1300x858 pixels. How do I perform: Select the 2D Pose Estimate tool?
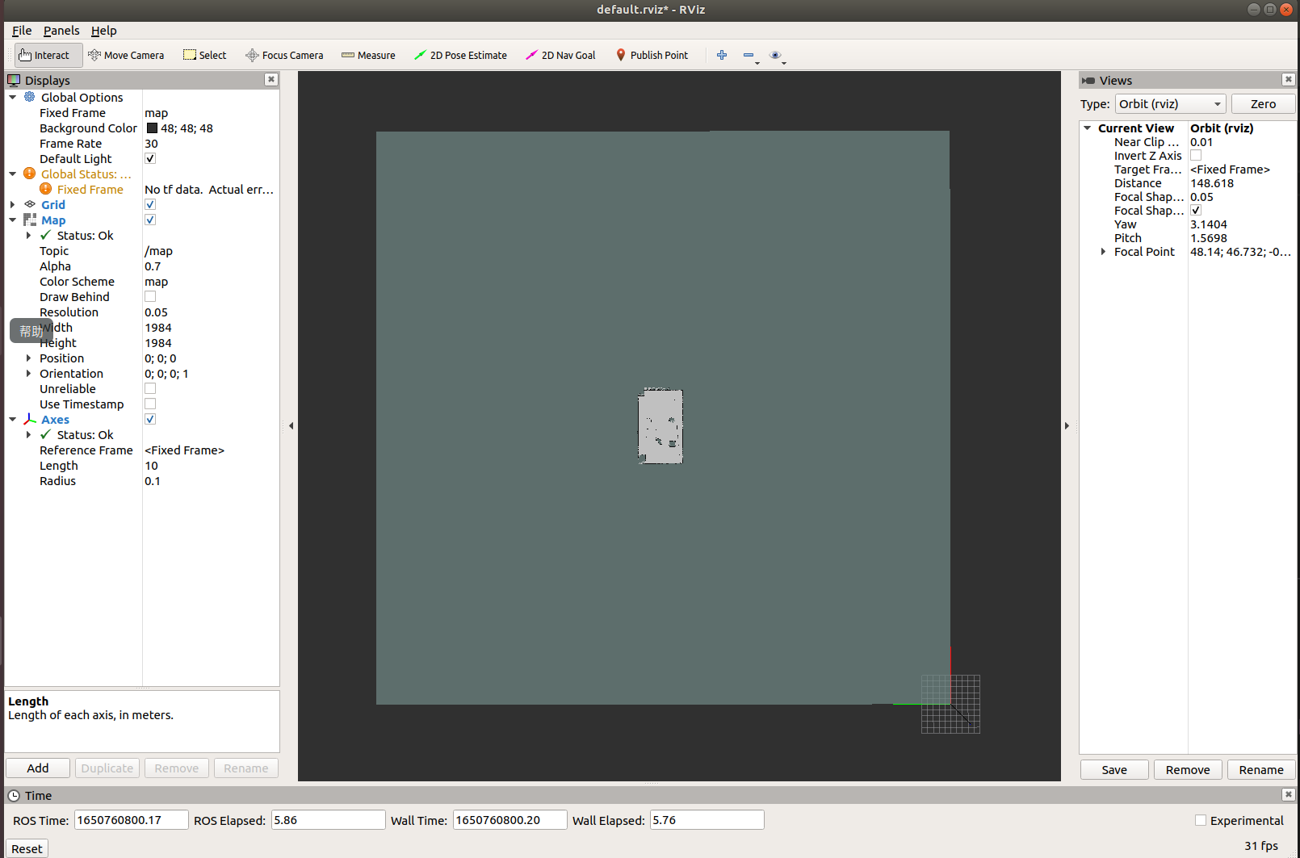[x=460, y=55]
